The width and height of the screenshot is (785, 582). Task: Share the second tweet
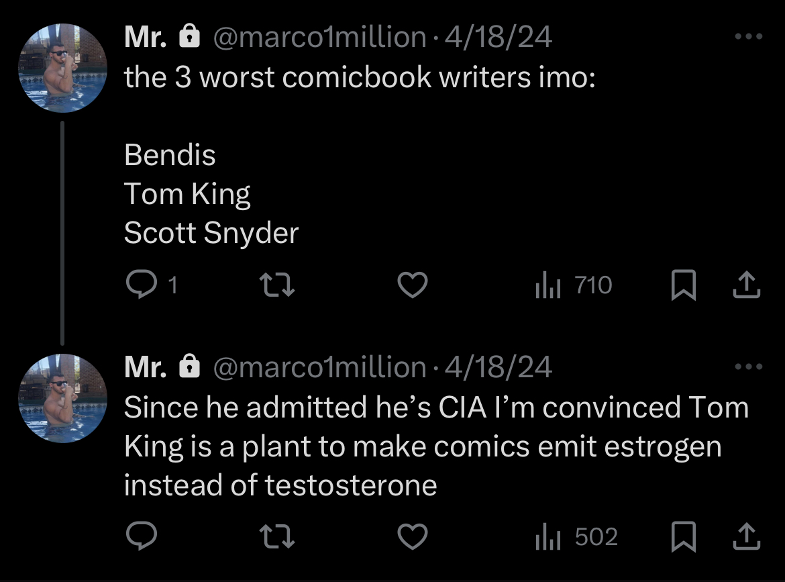(747, 536)
